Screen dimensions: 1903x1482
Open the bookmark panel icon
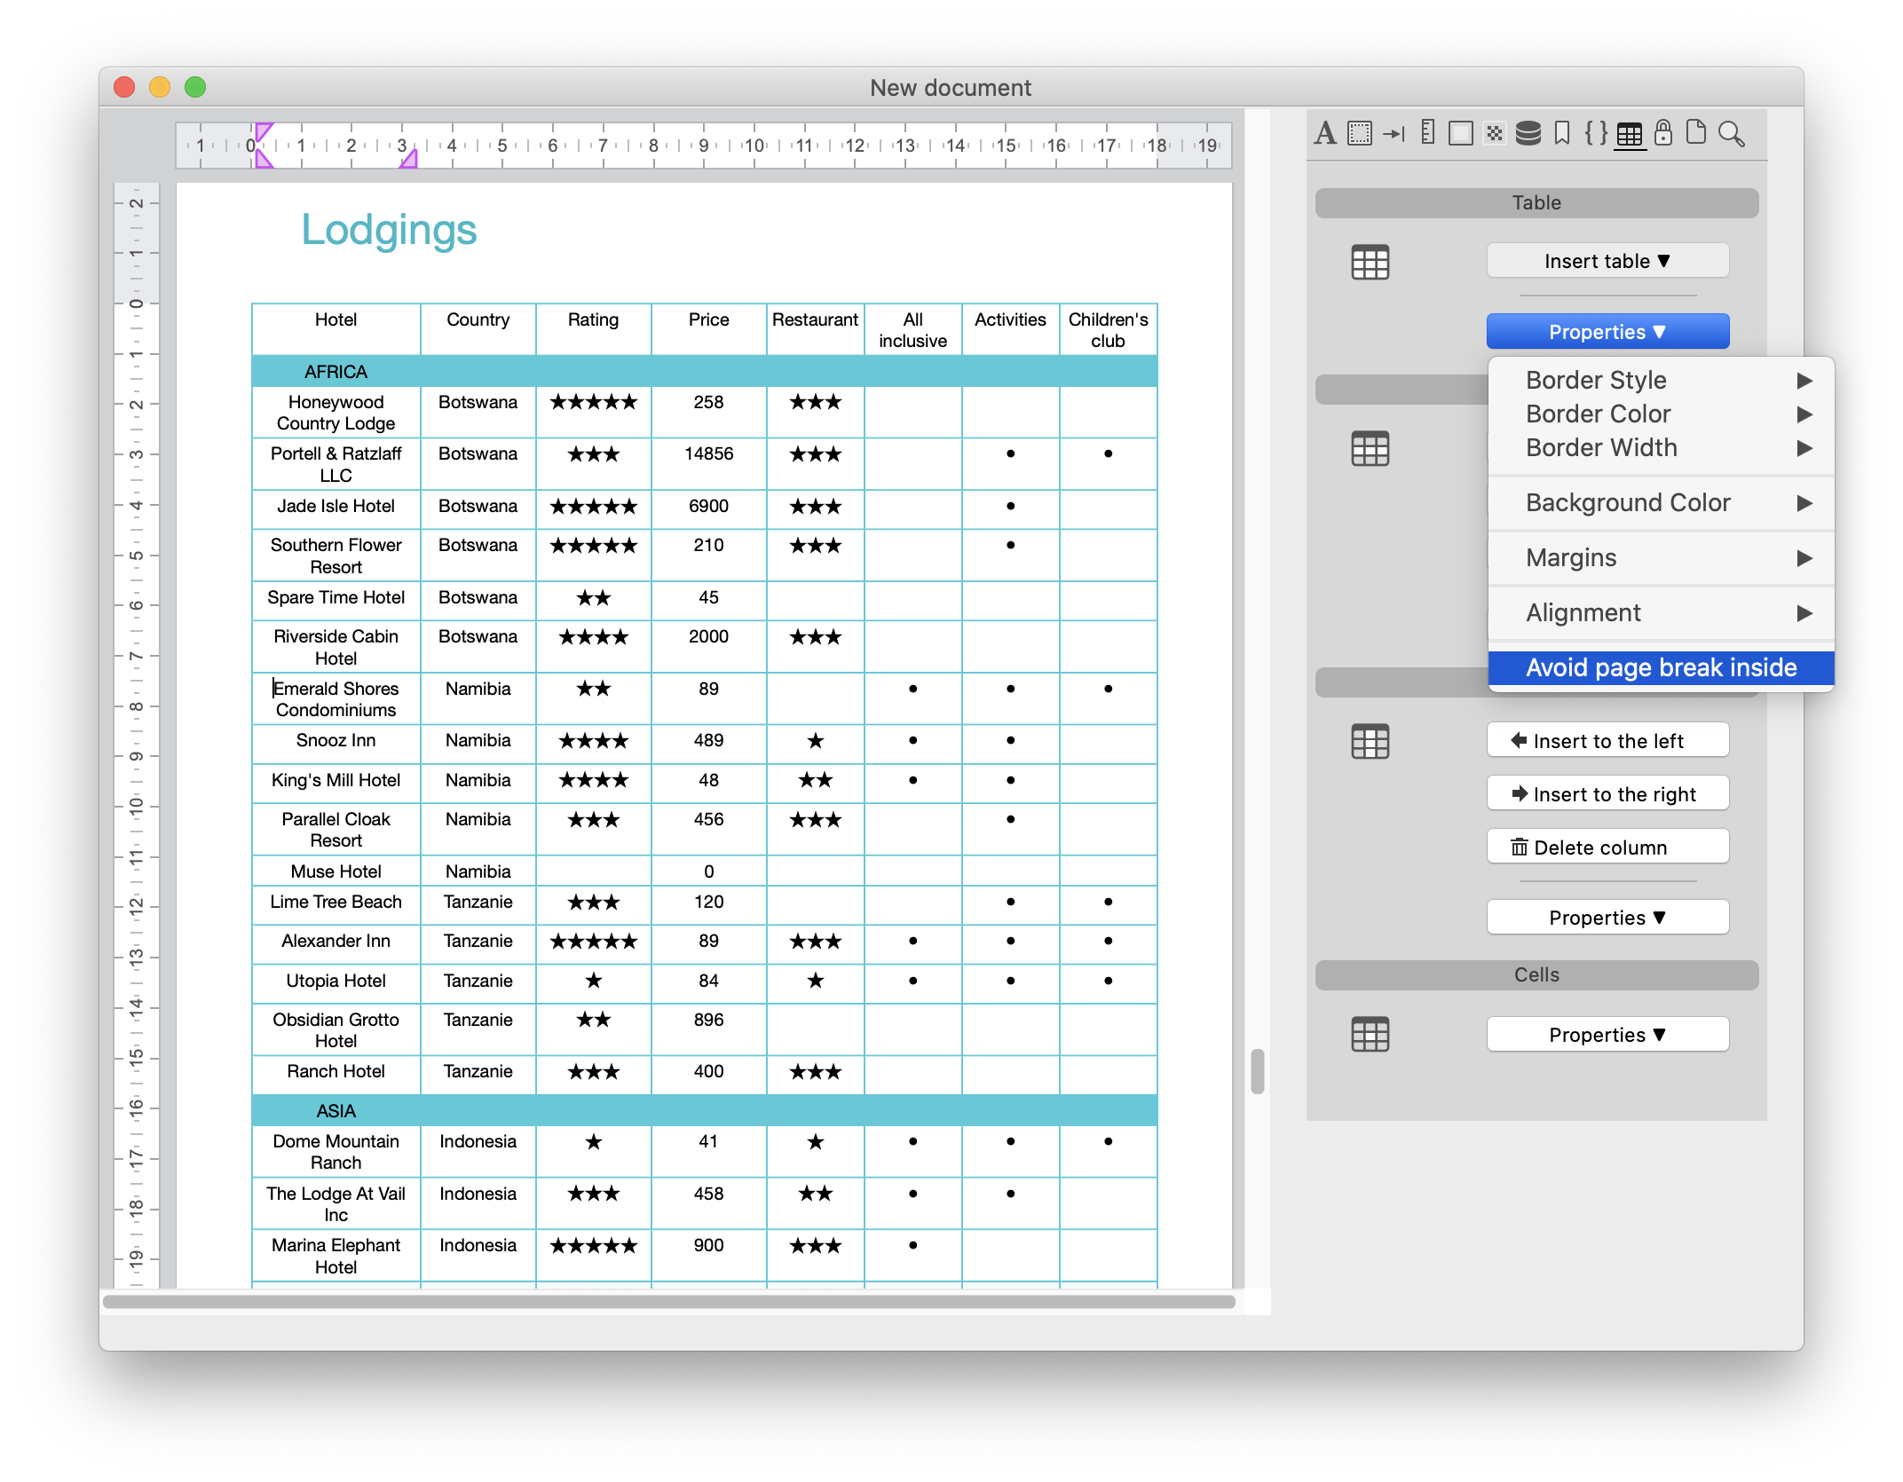tap(1562, 133)
